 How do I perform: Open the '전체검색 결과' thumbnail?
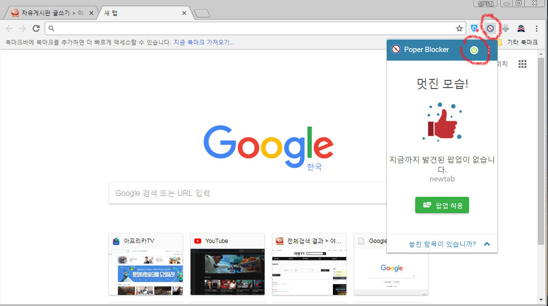309,264
